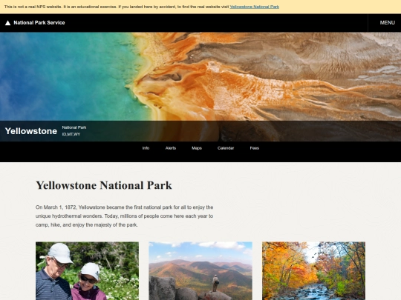This screenshot has height=300, width=401.
Task: Open the MENU button
Action: pos(387,23)
